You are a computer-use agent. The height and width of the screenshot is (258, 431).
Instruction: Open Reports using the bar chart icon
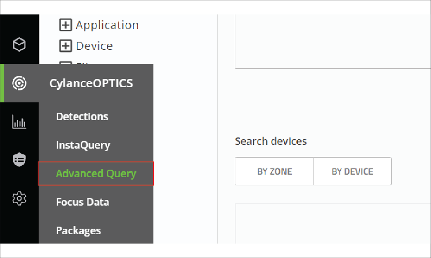click(19, 121)
